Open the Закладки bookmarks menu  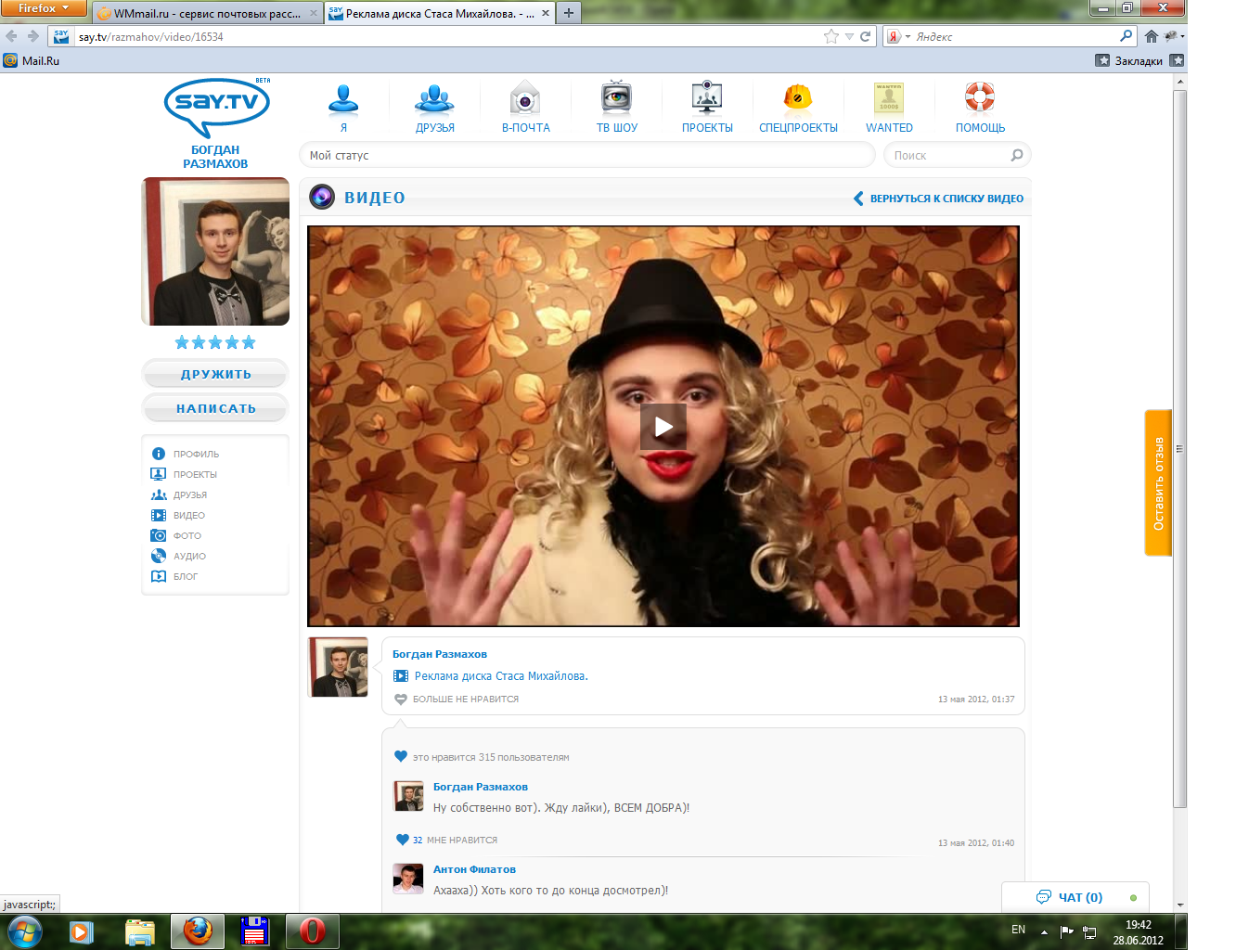tap(1129, 60)
